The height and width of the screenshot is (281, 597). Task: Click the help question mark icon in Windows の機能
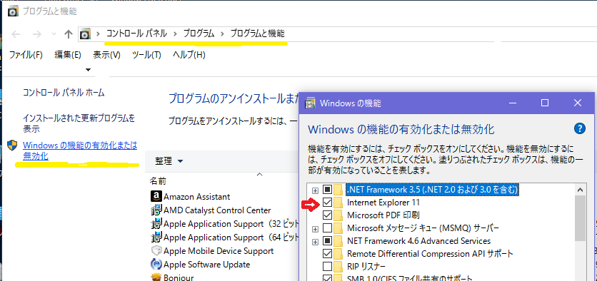click(579, 128)
